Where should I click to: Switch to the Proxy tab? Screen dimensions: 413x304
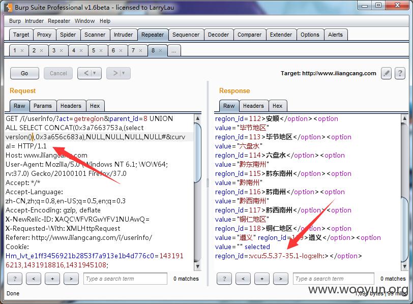click(44, 35)
